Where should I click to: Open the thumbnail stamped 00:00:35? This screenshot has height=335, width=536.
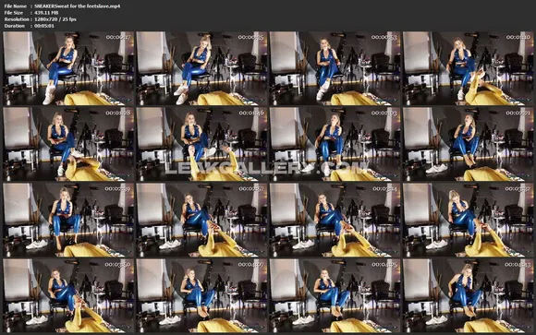pos(201,68)
